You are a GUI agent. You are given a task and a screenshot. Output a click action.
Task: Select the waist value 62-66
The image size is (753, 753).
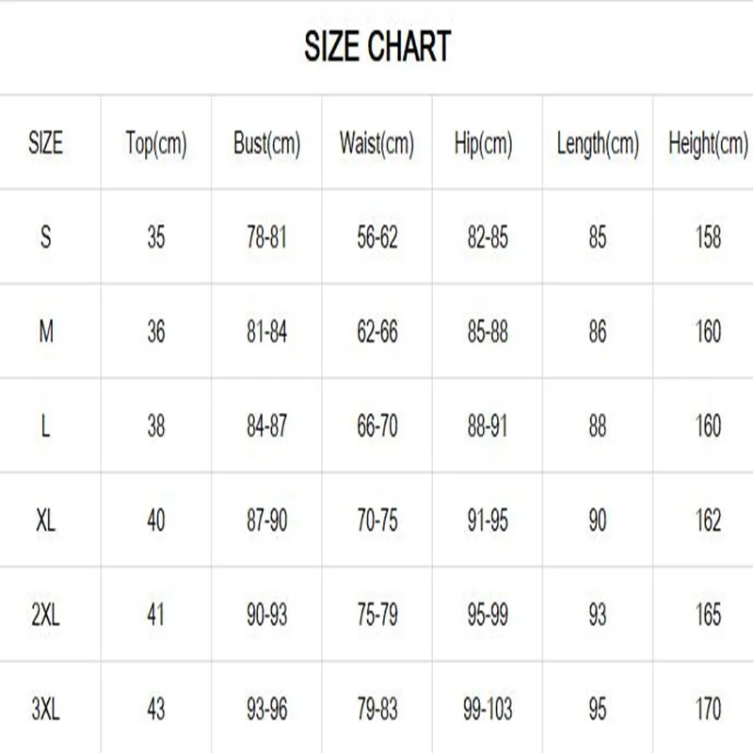point(376,331)
